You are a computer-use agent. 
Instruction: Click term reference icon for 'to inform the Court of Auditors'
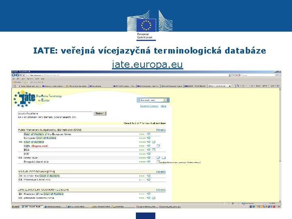click(148, 176)
